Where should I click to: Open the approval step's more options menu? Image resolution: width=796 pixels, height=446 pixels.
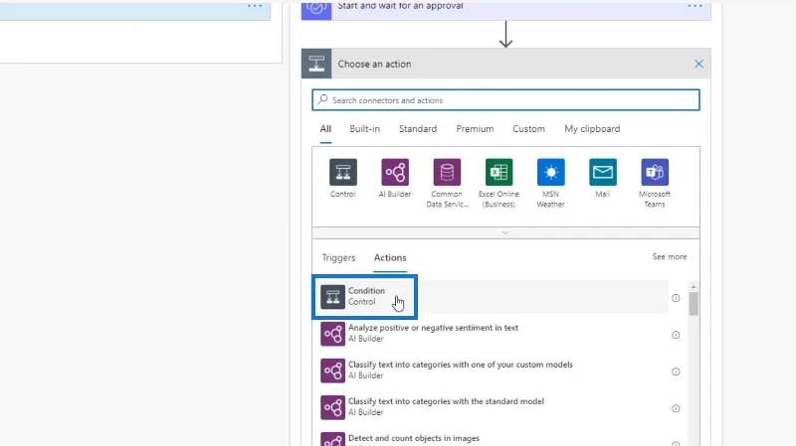click(695, 6)
